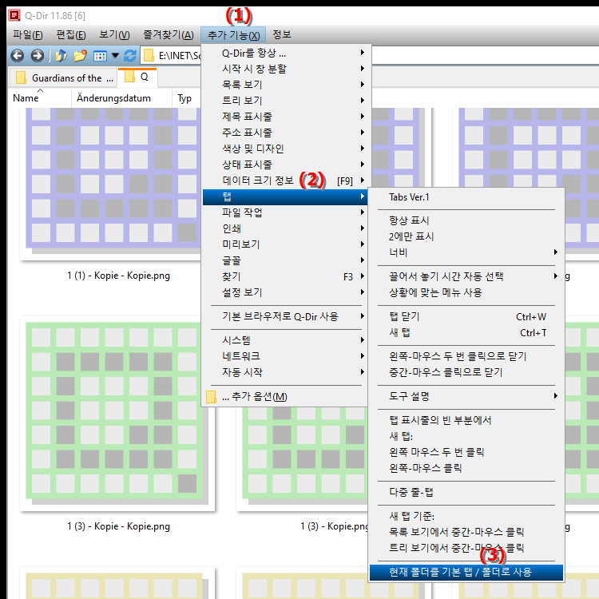Screen dimensions: 599x599
Task: Click the Q-Dir app icon in title bar
Action: [x=14, y=15]
